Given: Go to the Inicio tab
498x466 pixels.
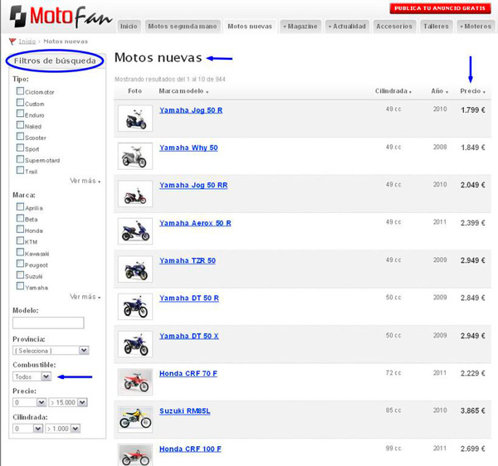Looking at the screenshot, I should pyautogui.click(x=129, y=27).
